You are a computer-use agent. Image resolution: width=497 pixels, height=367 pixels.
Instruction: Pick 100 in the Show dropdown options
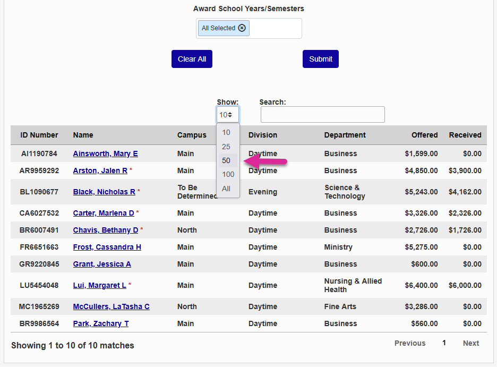click(x=228, y=174)
